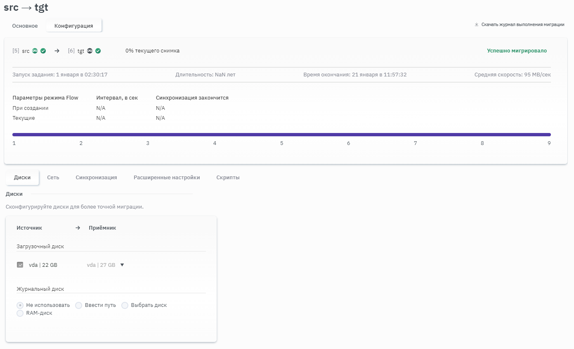Open the Синхронизация tab

point(96,178)
